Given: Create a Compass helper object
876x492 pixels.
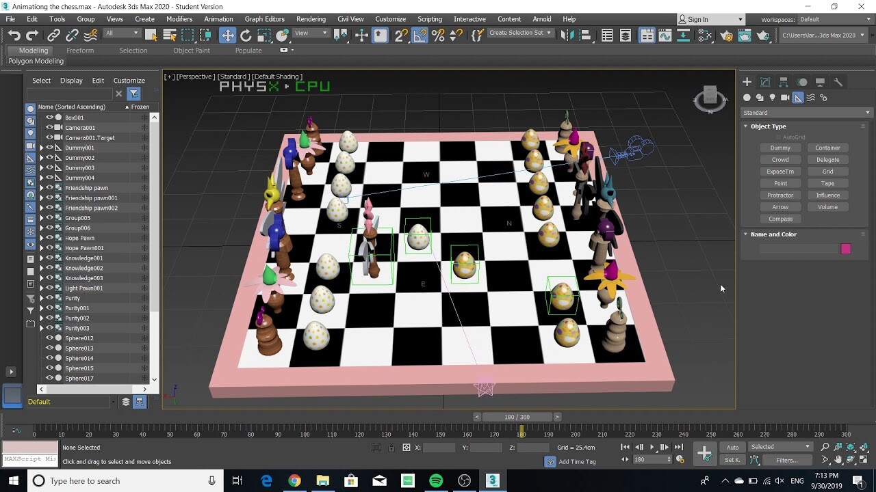Looking at the screenshot, I should point(780,219).
